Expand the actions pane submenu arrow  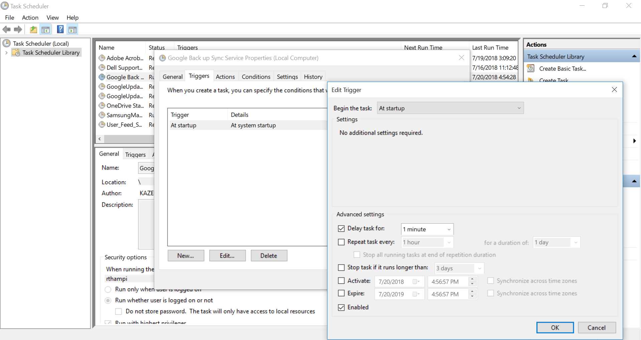click(634, 141)
